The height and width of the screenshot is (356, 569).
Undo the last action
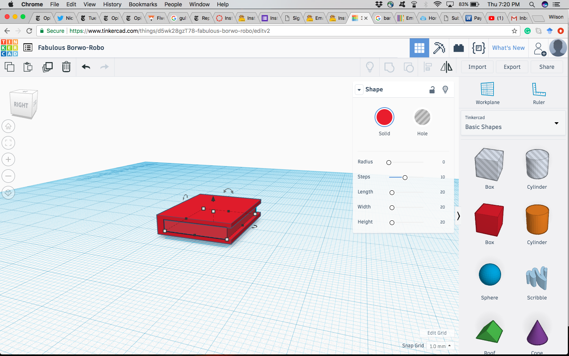(86, 67)
